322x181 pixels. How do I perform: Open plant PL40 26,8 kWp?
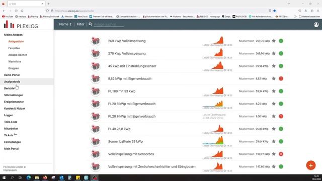pyautogui.click(x=119, y=129)
